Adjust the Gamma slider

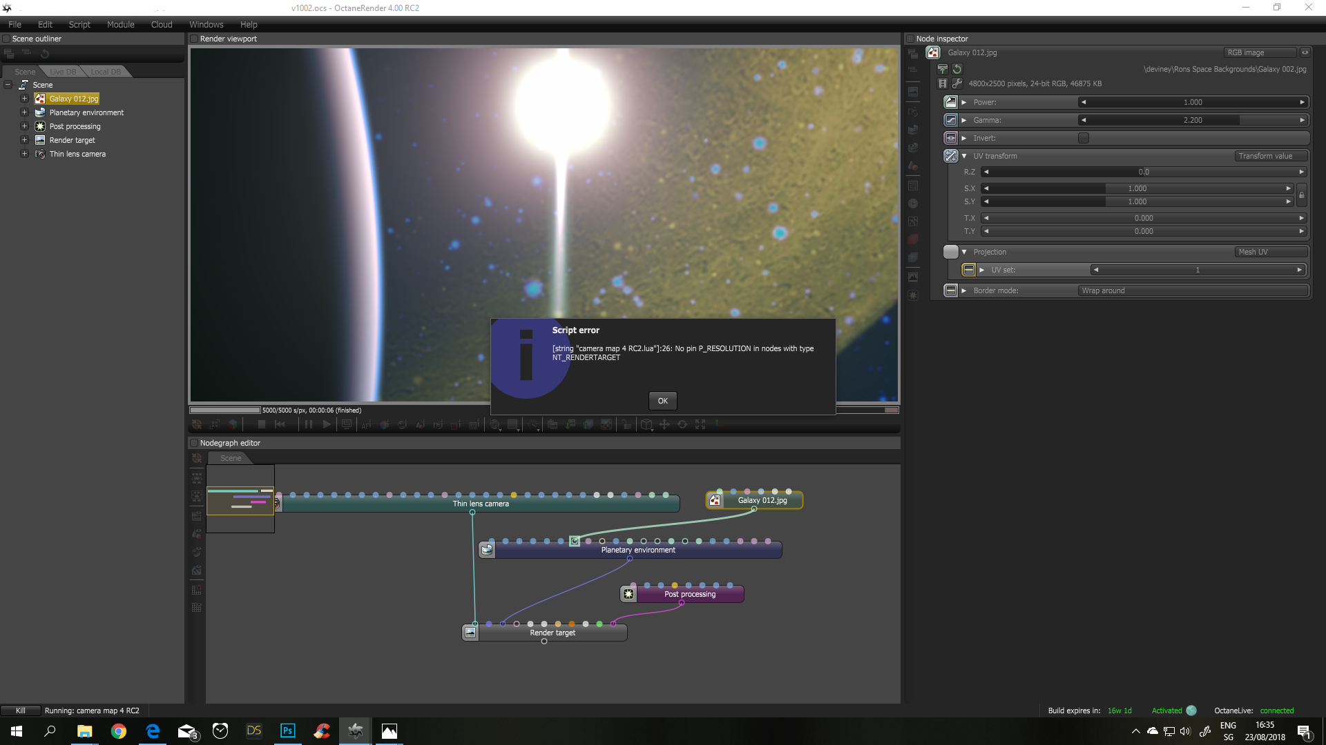[1192, 120]
